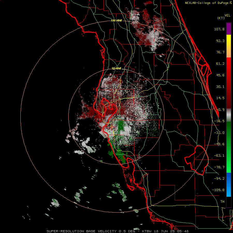
Task: Click the 76.7 legend value
Action: pyautogui.click(x=220, y=52)
